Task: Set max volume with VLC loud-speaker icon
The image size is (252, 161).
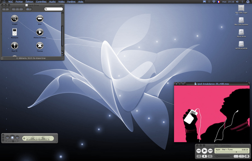Action: point(232,156)
